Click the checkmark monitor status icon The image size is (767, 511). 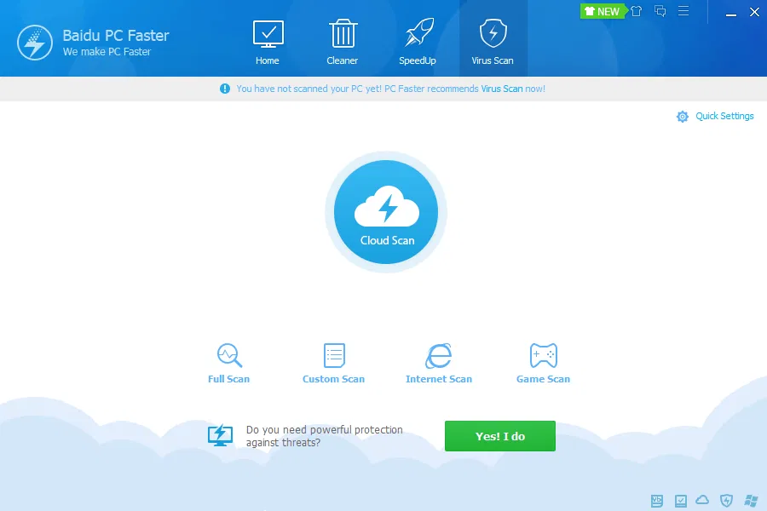tap(680, 500)
